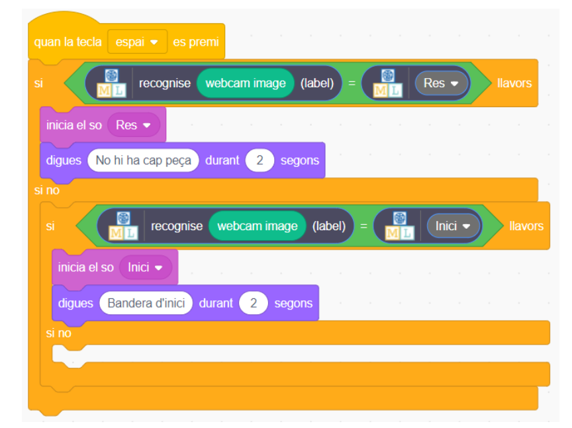This screenshot has width=572, height=428.
Task: Click the ML icon in the second recognise block
Action: pyautogui.click(x=122, y=226)
